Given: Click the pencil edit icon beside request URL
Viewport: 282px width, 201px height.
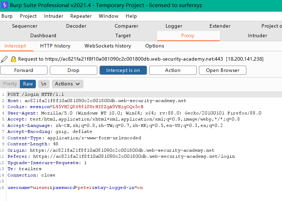Looking at the screenshot, I should coord(4,59).
